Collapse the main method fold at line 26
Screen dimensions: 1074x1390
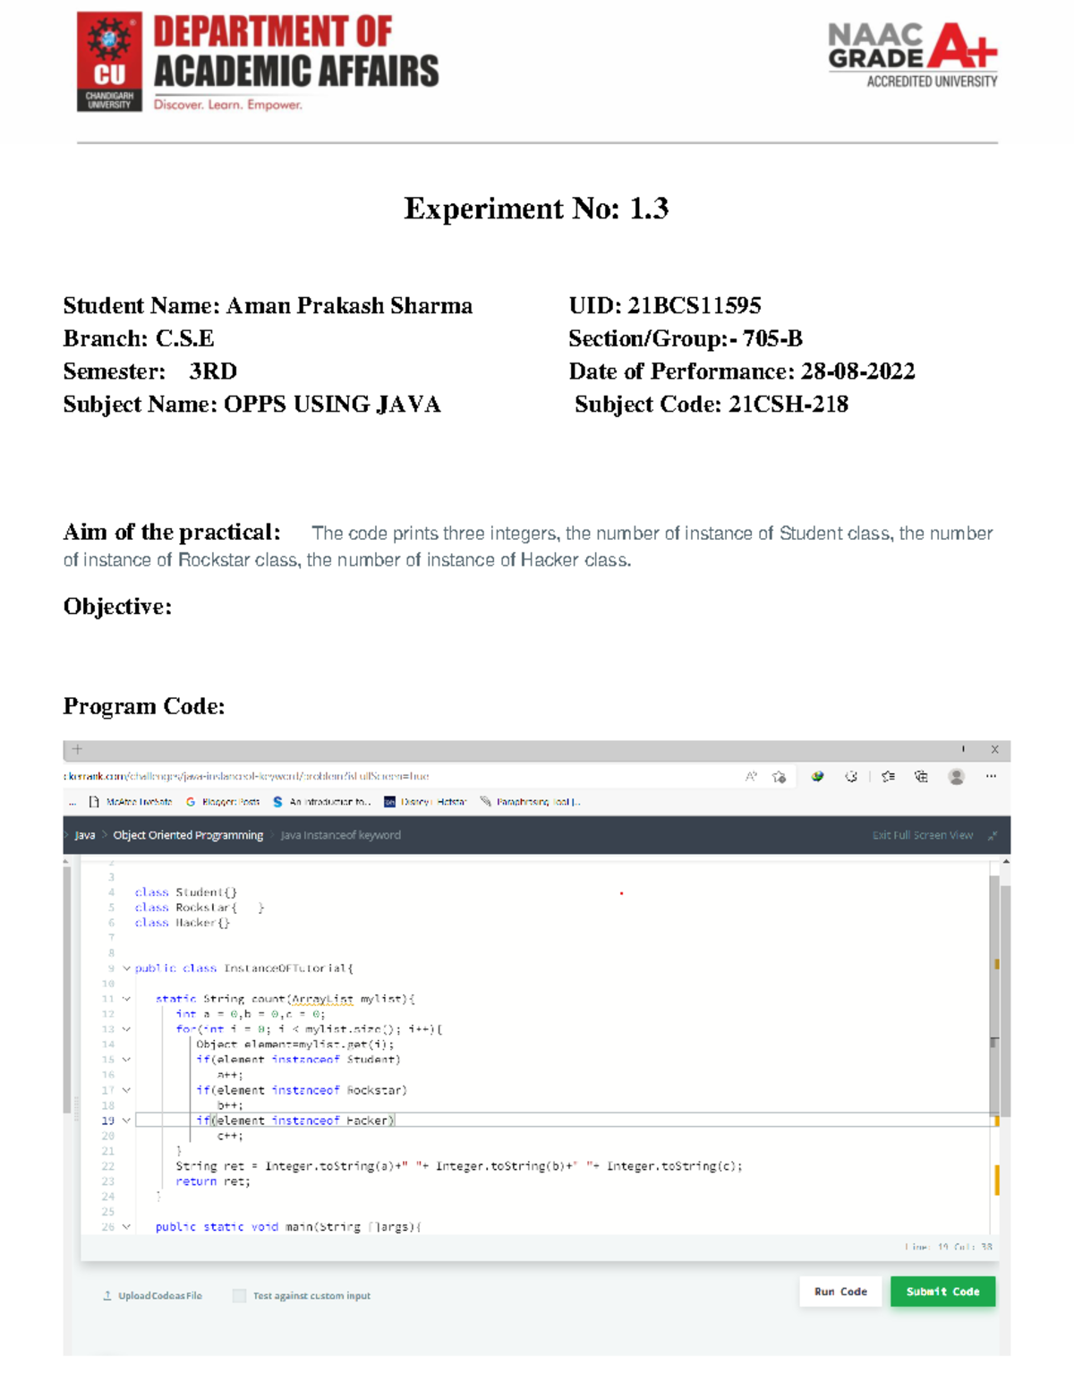(x=126, y=1227)
